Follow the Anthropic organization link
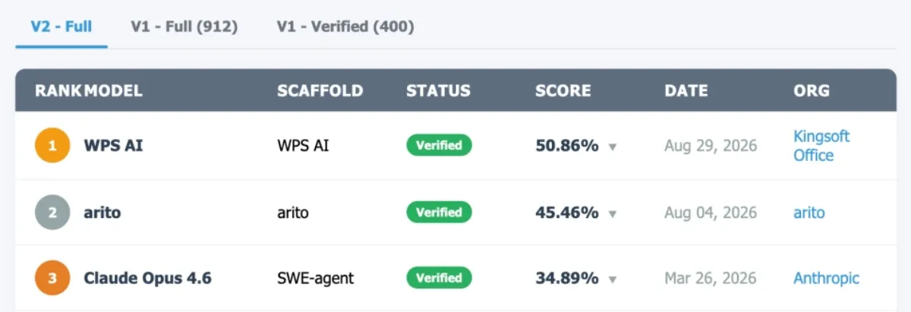Screen dimensions: 911x312 click(x=827, y=279)
